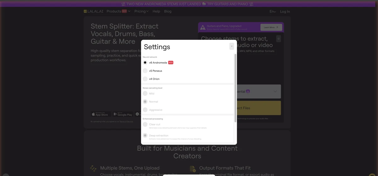Select the v6 Andromeda neural network
378x176 pixels.
click(145, 62)
